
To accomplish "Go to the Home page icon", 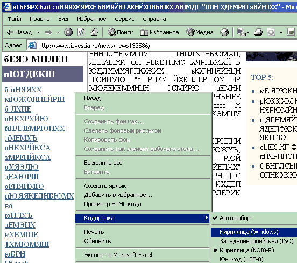I will 94,32.
